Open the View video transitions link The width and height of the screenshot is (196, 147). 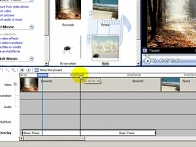click(x=11, y=43)
